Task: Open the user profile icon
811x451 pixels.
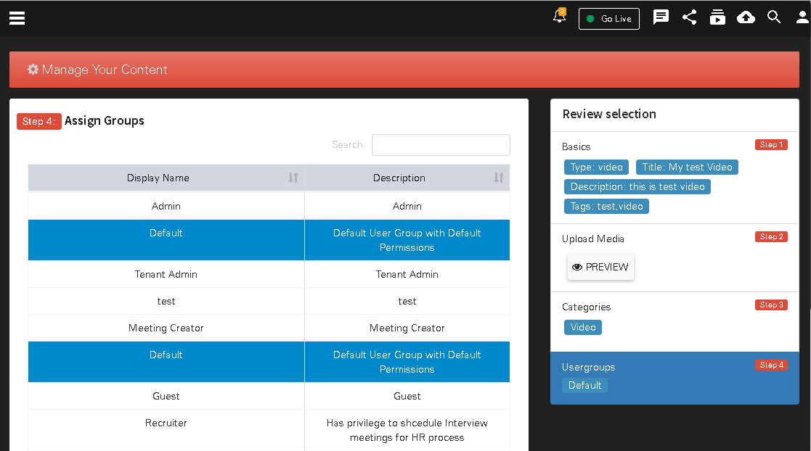Action: click(803, 17)
